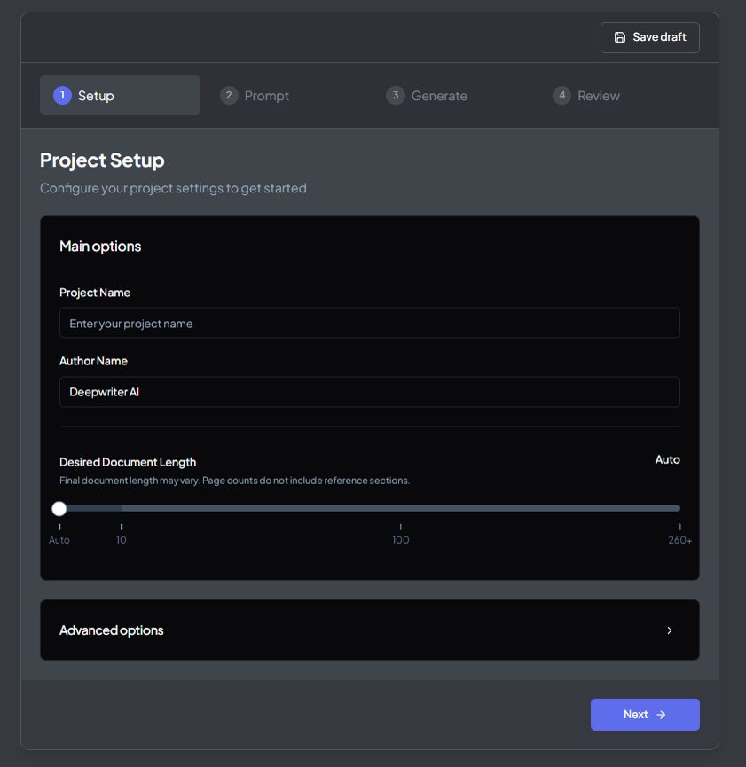The image size is (746, 767).
Task: Switch to the Prompt step tab
Action: point(266,96)
